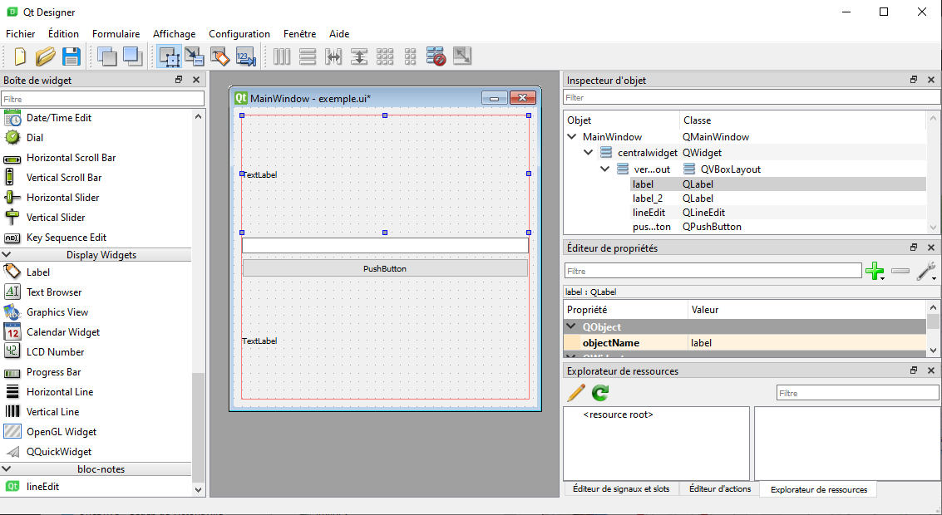Choose the OpenGL Widget entry
The height and width of the screenshot is (515, 942).
[x=62, y=432]
